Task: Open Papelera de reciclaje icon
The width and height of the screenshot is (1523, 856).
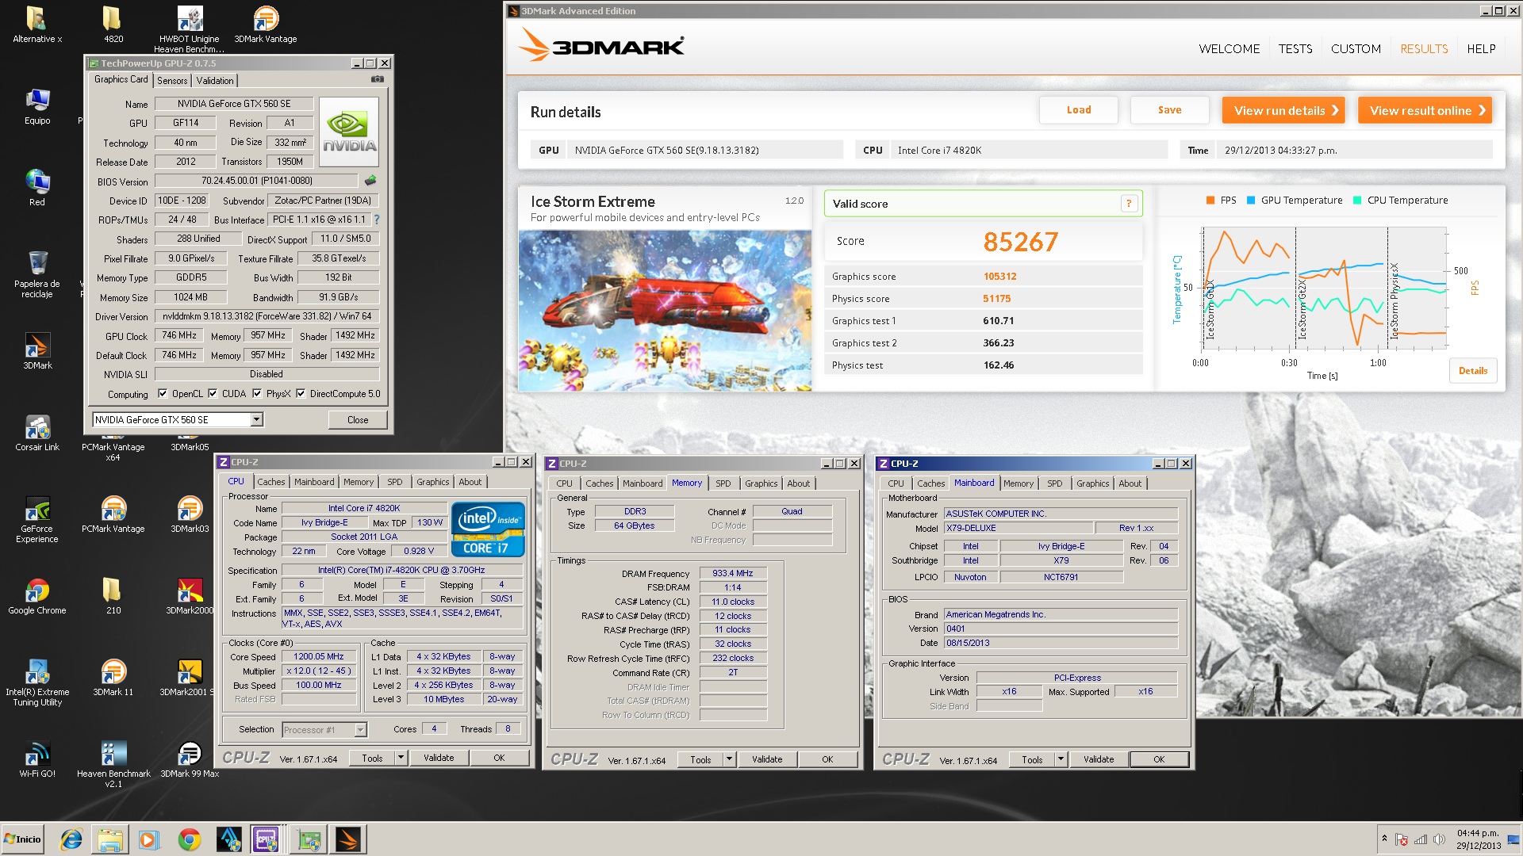Action: point(37,273)
